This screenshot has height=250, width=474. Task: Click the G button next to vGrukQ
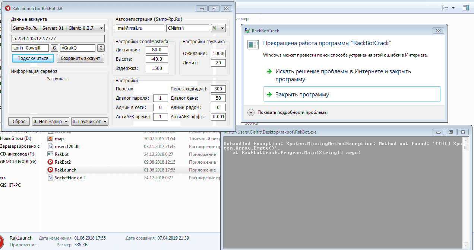(101, 48)
